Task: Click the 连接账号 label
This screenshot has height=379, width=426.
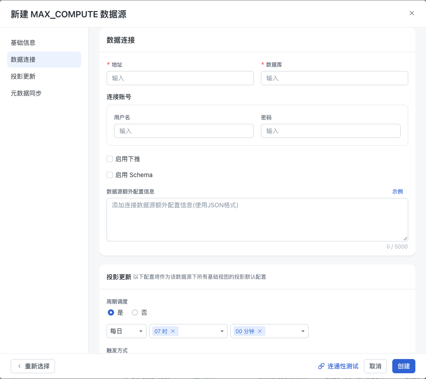Action: (119, 97)
